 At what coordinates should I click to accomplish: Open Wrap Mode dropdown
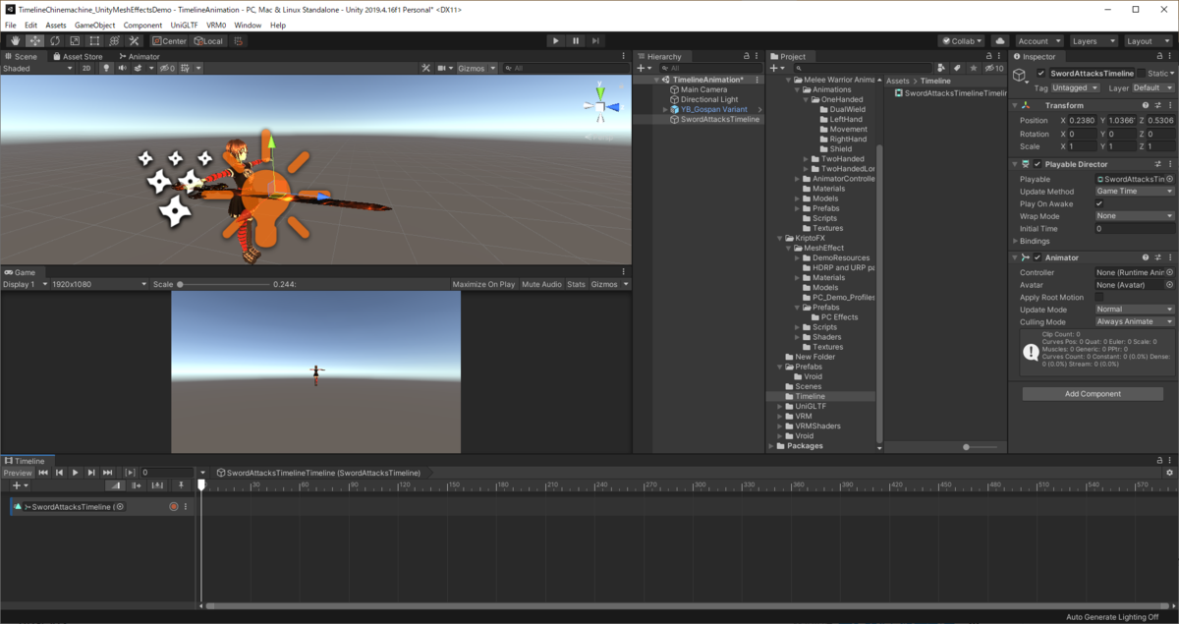click(1135, 215)
